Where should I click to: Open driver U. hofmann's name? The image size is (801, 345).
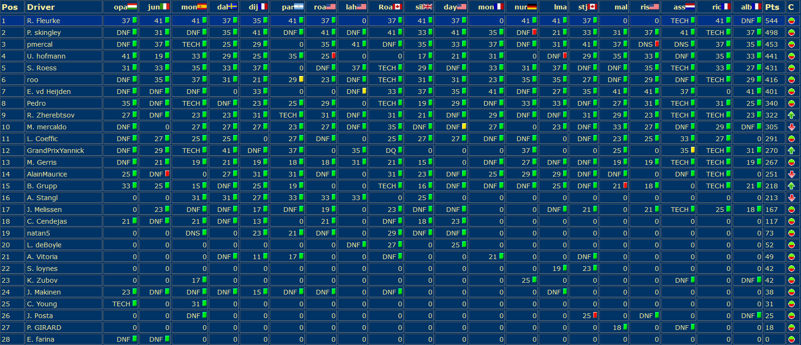pos(46,56)
